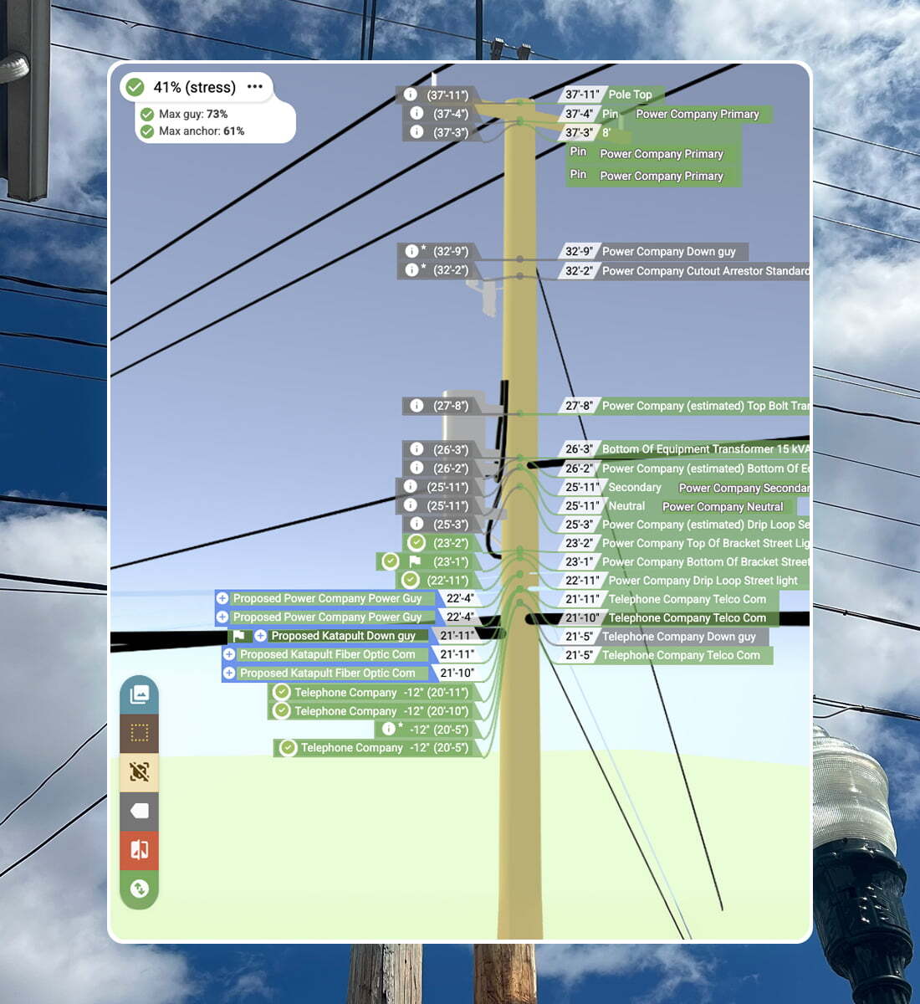Open info icon for (25'-3") row
This screenshot has height=1004, width=920.
tap(417, 524)
